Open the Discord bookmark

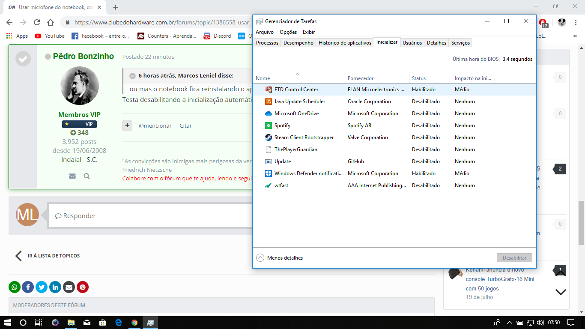[x=218, y=36]
